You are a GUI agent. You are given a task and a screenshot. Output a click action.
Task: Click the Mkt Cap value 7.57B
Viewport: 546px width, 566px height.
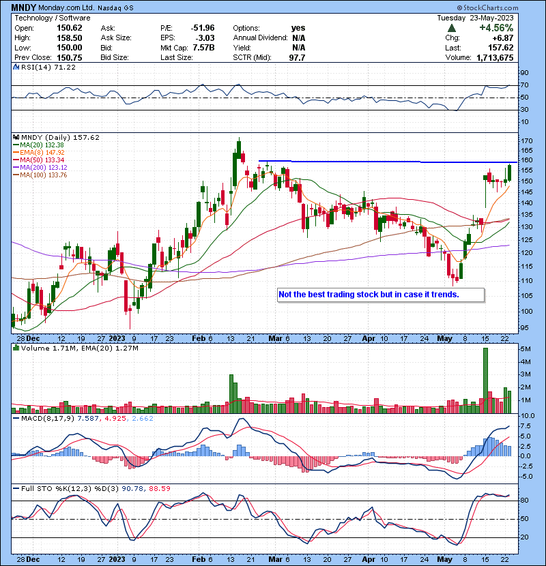[x=203, y=48]
